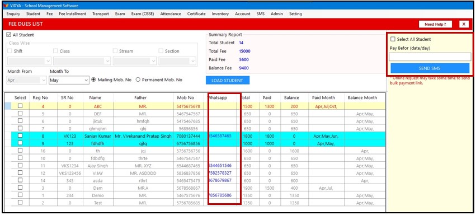Select mobile number cell 5465475475

[x=188, y=181]
